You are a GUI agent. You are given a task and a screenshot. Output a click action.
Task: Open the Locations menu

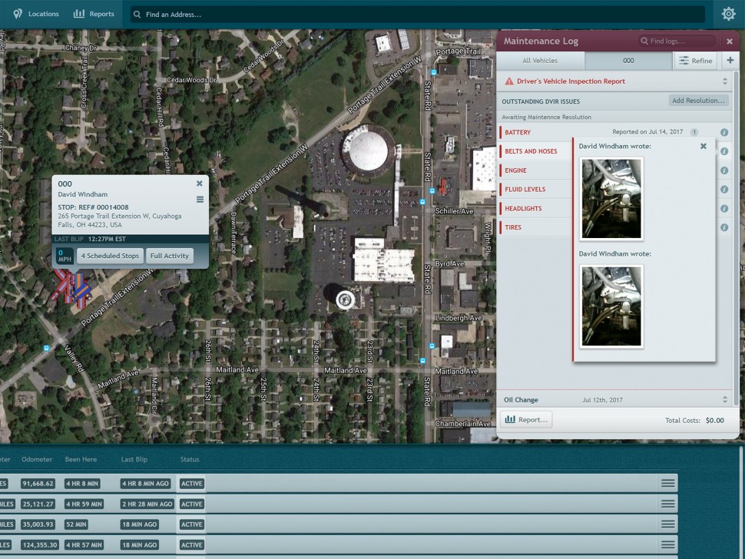pyautogui.click(x=36, y=14)
